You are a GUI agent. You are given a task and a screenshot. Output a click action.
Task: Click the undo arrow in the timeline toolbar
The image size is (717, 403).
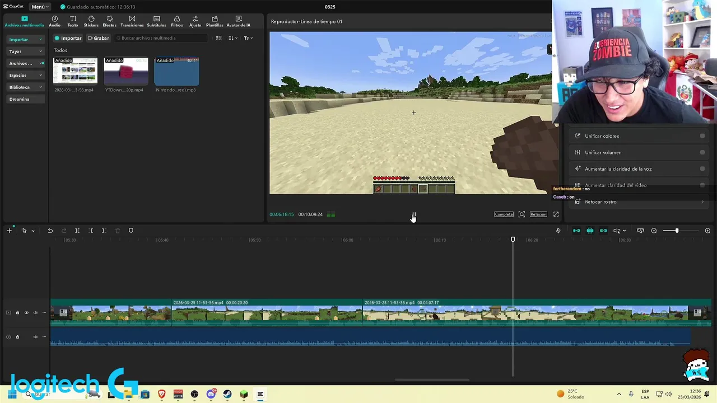coord(50,231)
